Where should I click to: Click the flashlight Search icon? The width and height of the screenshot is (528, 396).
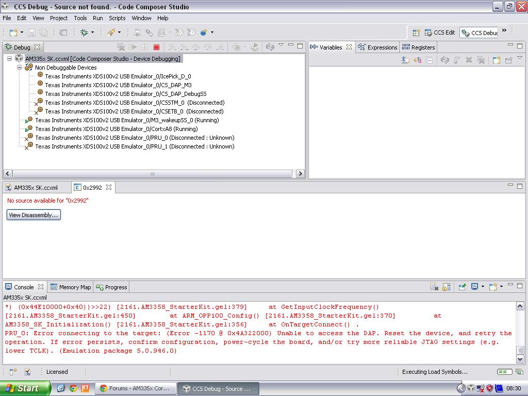[x=111, y=32]
